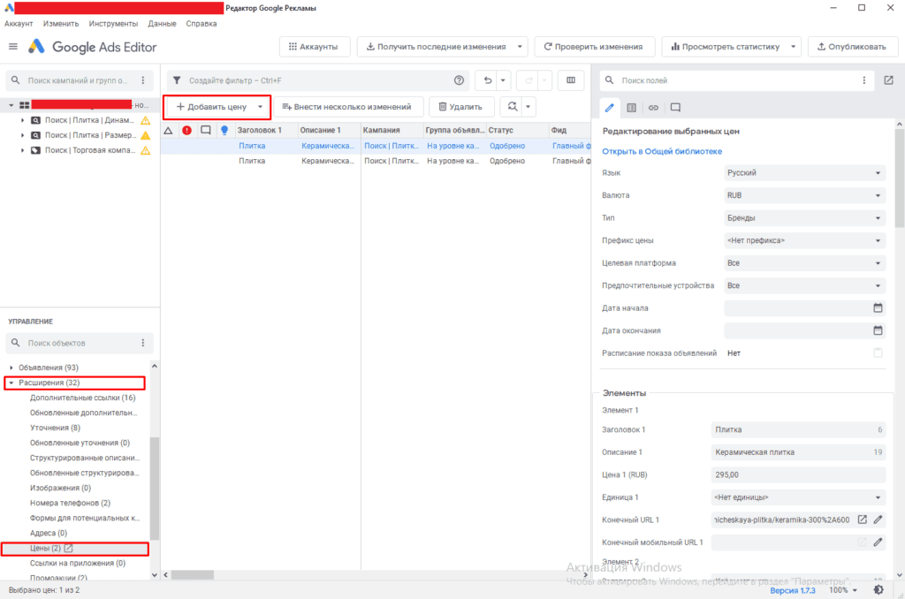The height and width of the screenshot is (599, 905).
Task: Click the Цена 1 (RUB) field showing 295,00
Action: pyautogui.click(x=798, y=474)
